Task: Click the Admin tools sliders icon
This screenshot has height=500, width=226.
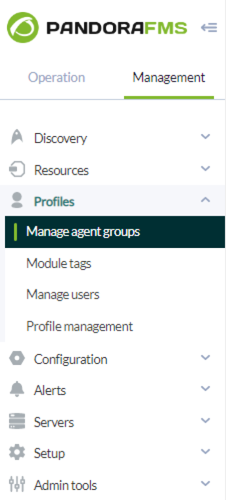Action: pyautogui.click(x=17, y=484)
